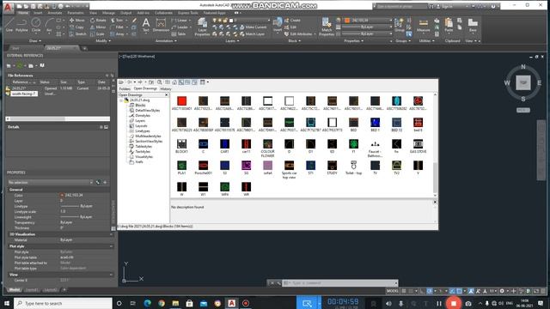Viewport: 550px width, 309px height.
Task: Open the Home ribbon tab
Action: (23, 13)
